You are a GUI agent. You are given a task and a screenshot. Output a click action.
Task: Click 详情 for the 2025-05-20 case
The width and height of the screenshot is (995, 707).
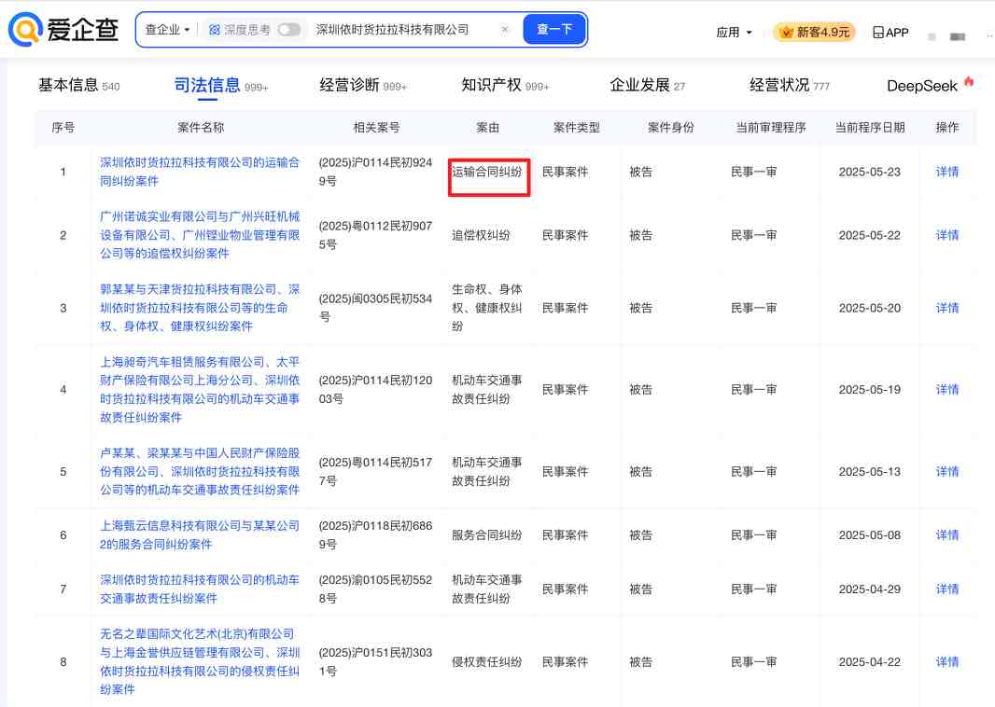pyautogui.click(x=946, y=308)
